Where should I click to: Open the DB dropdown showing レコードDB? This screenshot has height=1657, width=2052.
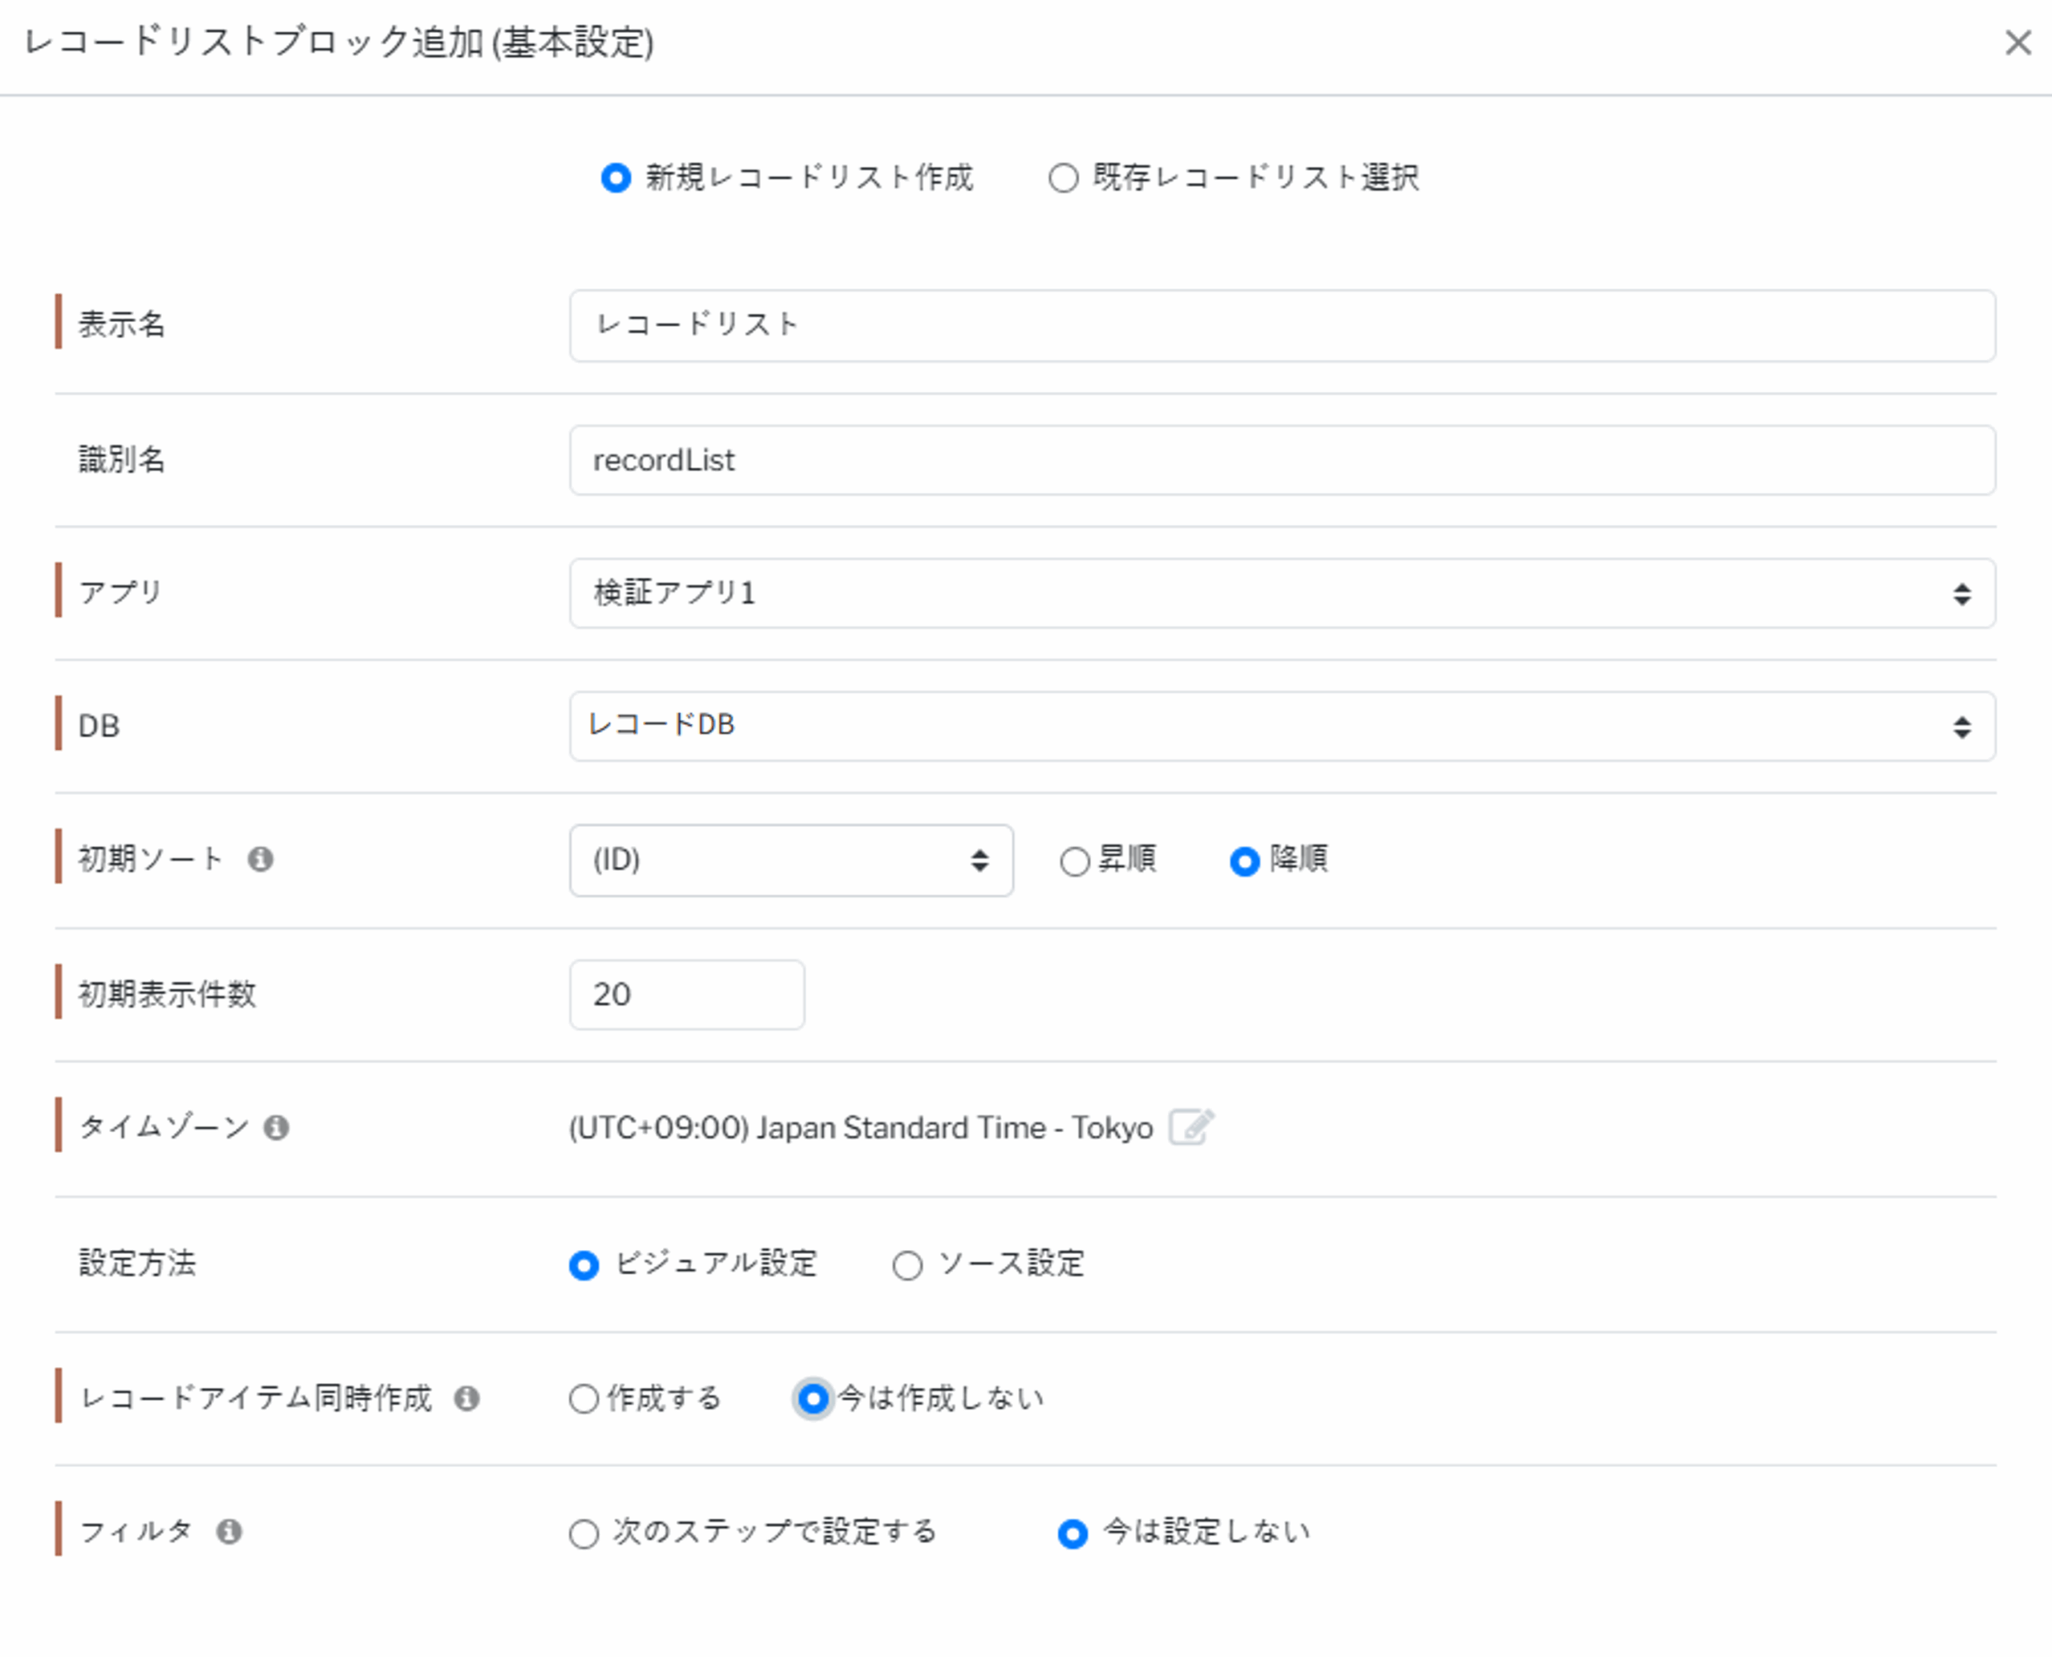(1282, 727)
